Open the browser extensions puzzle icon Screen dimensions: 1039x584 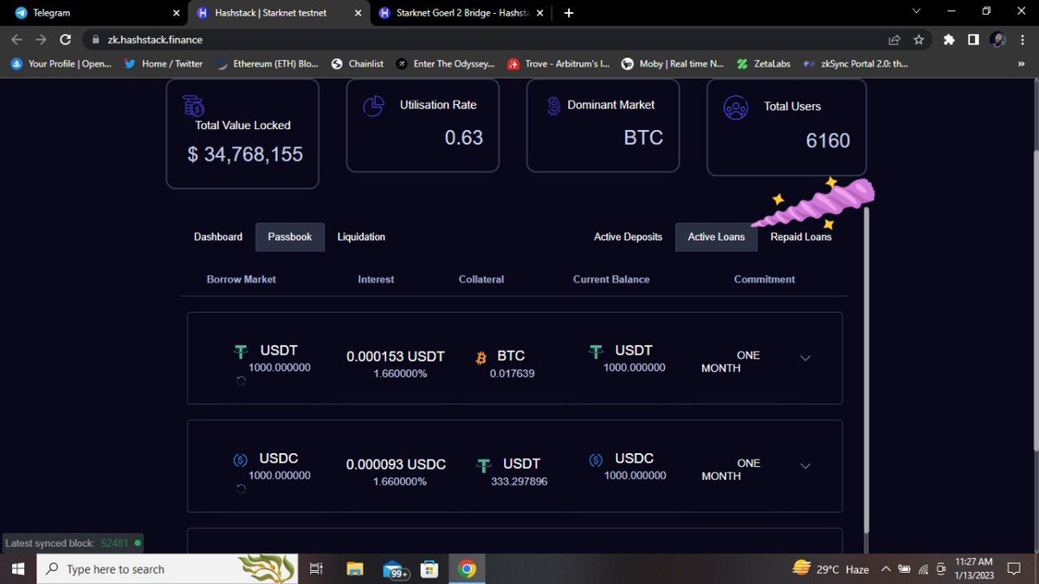click(x=949, y=40)
